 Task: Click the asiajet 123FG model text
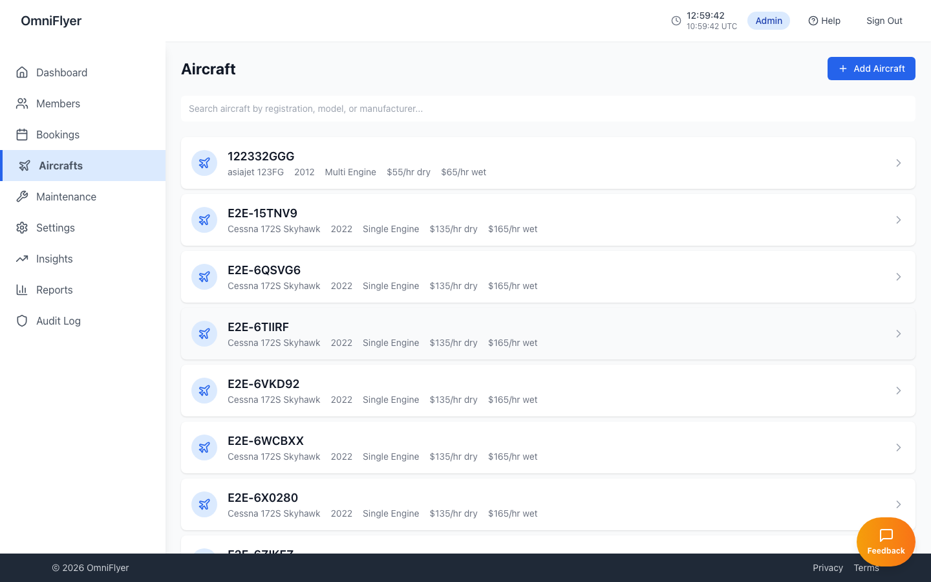pyautogui.click(x=255, y=172)
